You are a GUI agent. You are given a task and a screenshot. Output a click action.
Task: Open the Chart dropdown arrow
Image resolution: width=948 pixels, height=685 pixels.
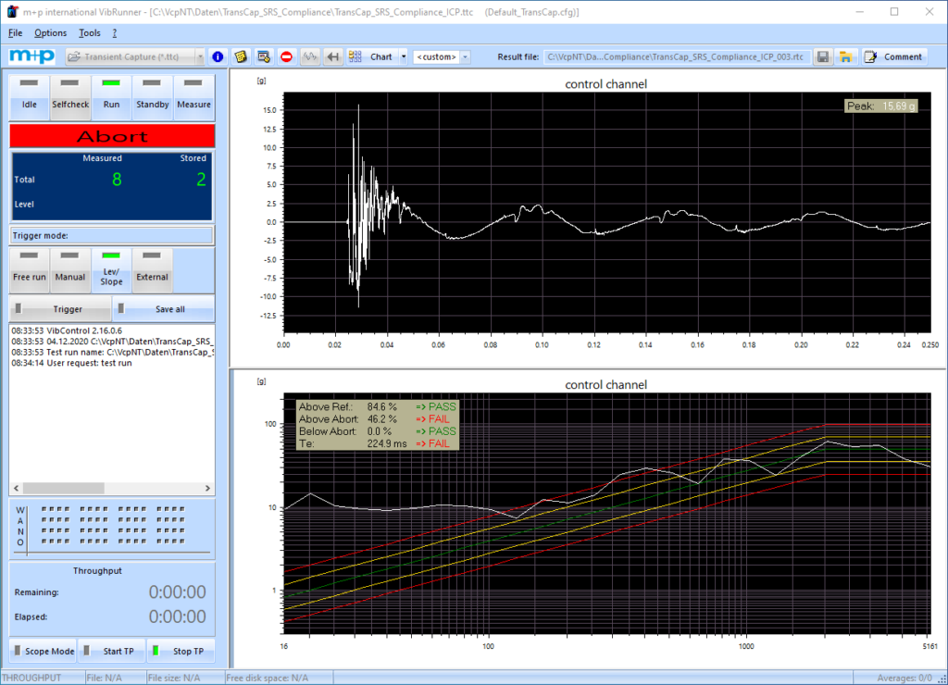[x=405, y=56]
